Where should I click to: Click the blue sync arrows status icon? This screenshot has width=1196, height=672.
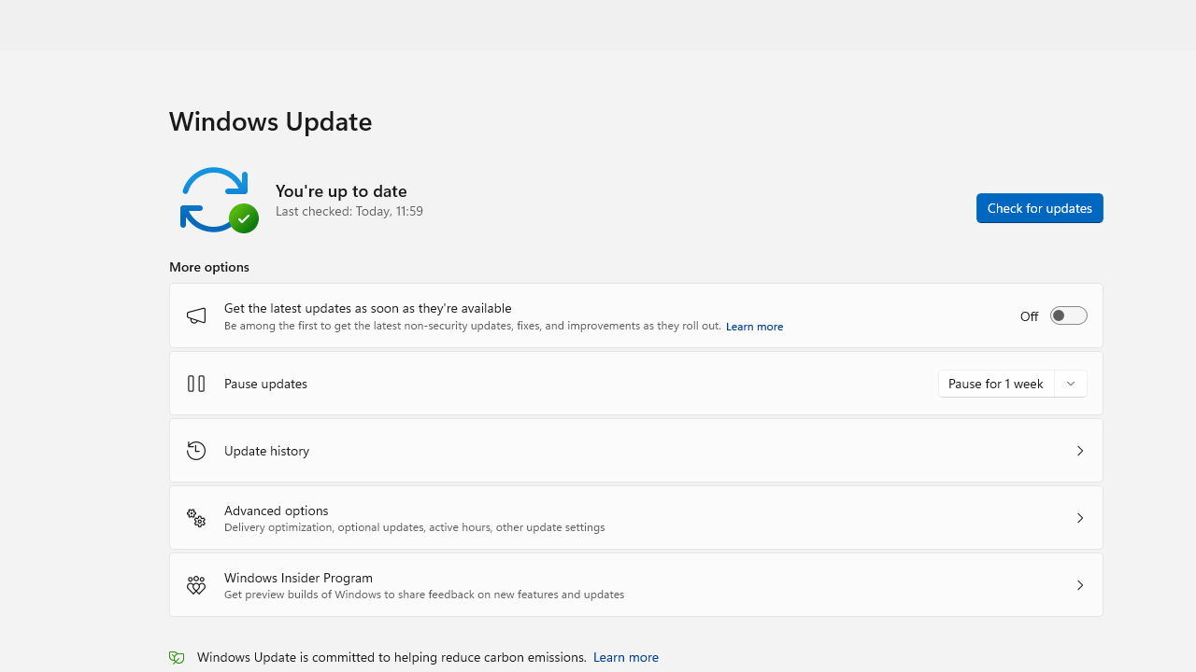214,199
